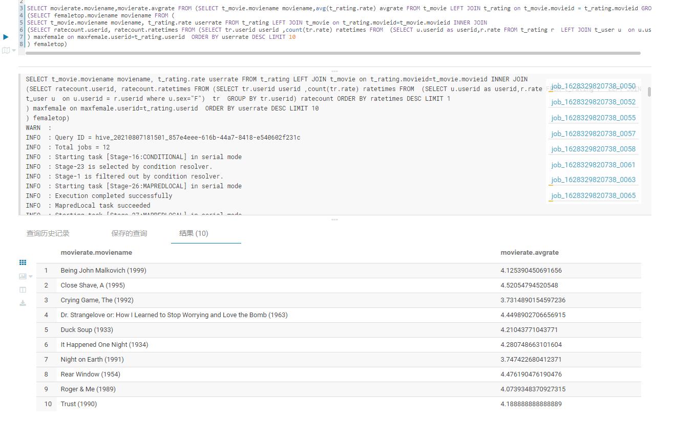Click the job list vertical scrollbar
Viewport: 675px width, 421px height.
(x=649, y=92)
